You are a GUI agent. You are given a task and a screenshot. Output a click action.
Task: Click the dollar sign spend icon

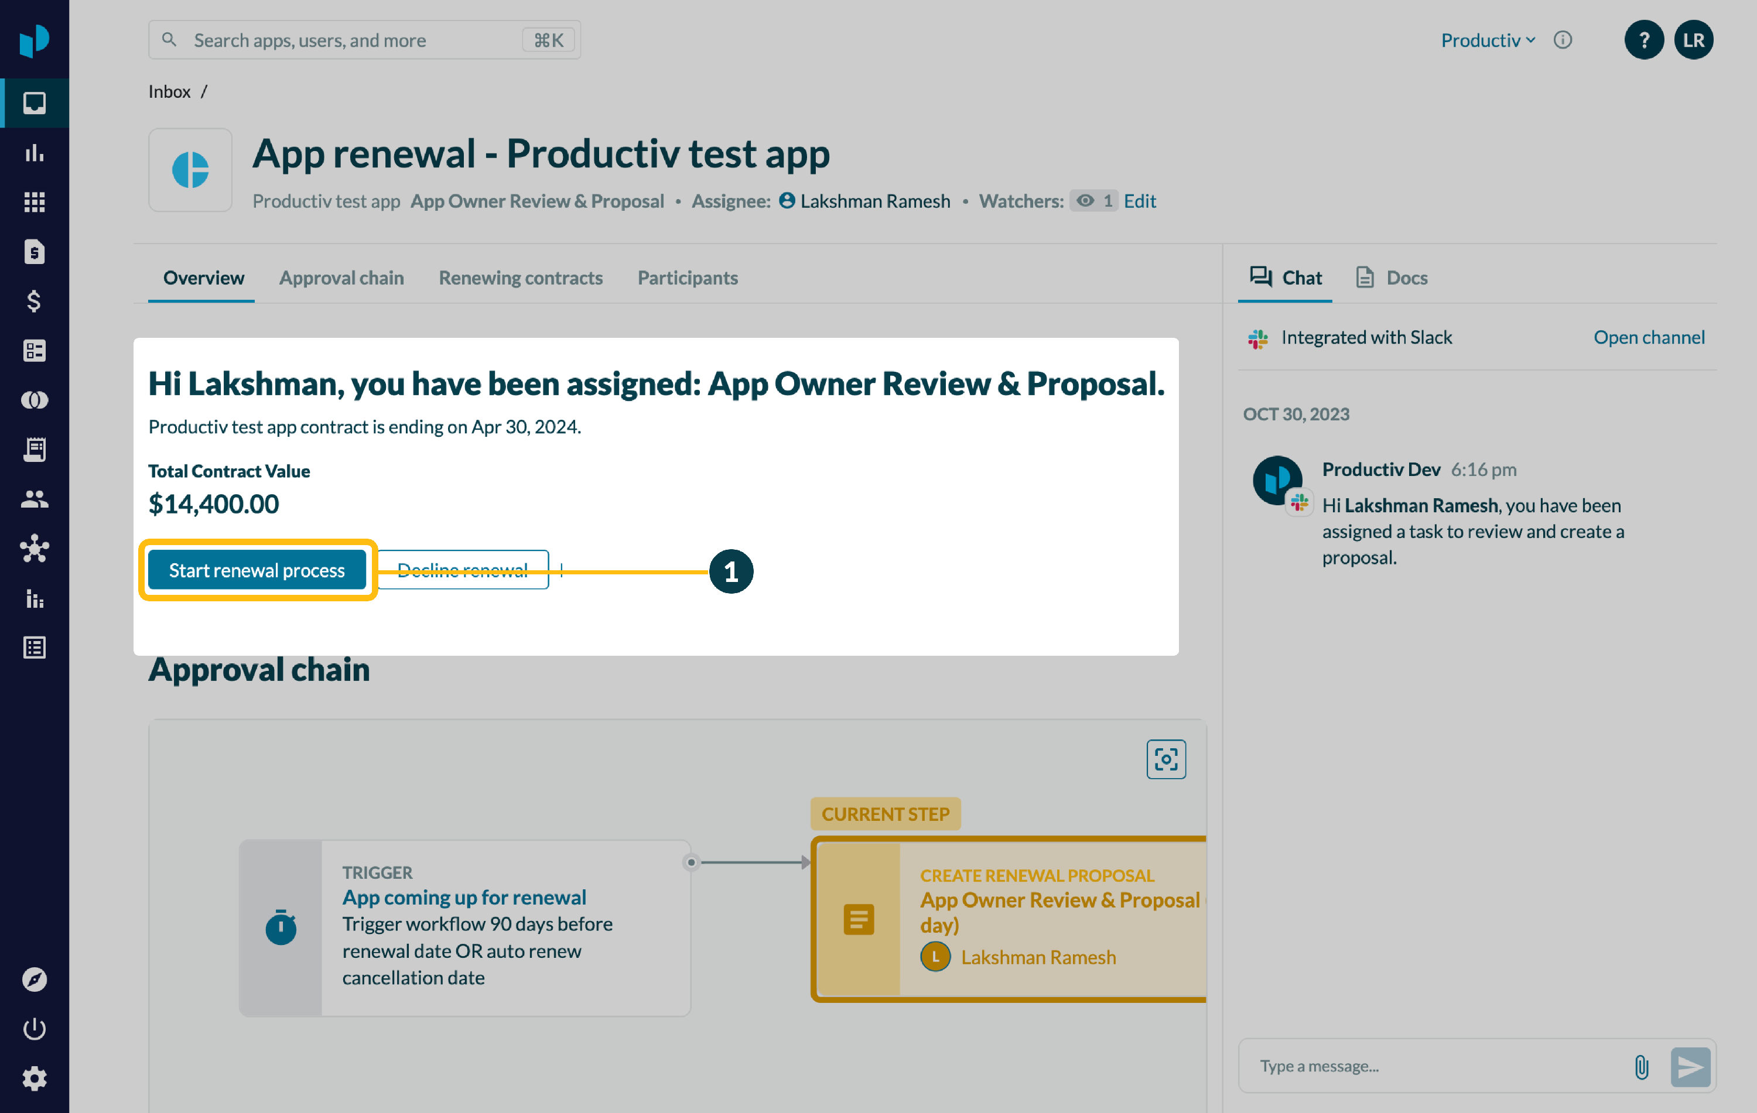click(x=35, y=301)
